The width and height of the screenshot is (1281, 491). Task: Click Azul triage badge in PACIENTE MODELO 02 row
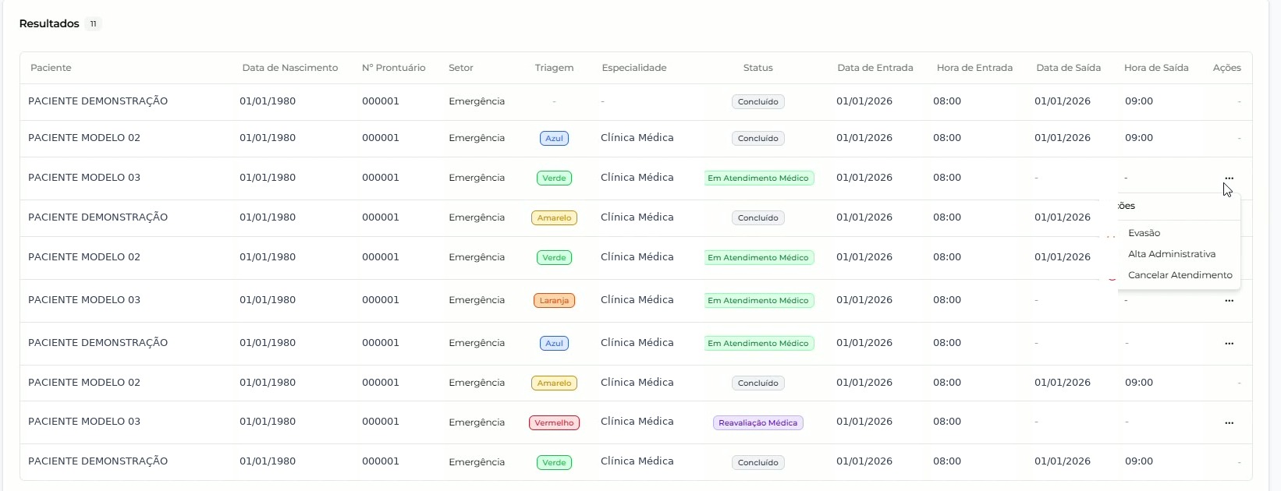(554, 139)
